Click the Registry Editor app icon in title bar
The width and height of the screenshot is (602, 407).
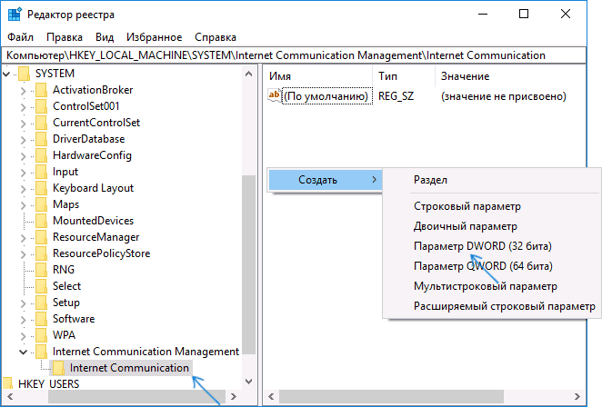[x=14, y=14]
